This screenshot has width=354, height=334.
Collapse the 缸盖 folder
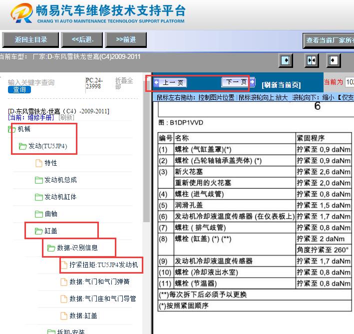pos(39,231)
